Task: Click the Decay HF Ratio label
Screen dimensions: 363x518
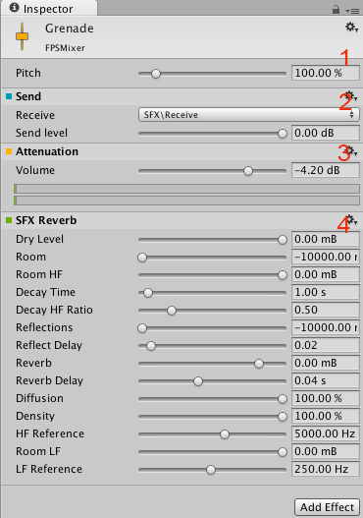Action: tap(54, 310)
